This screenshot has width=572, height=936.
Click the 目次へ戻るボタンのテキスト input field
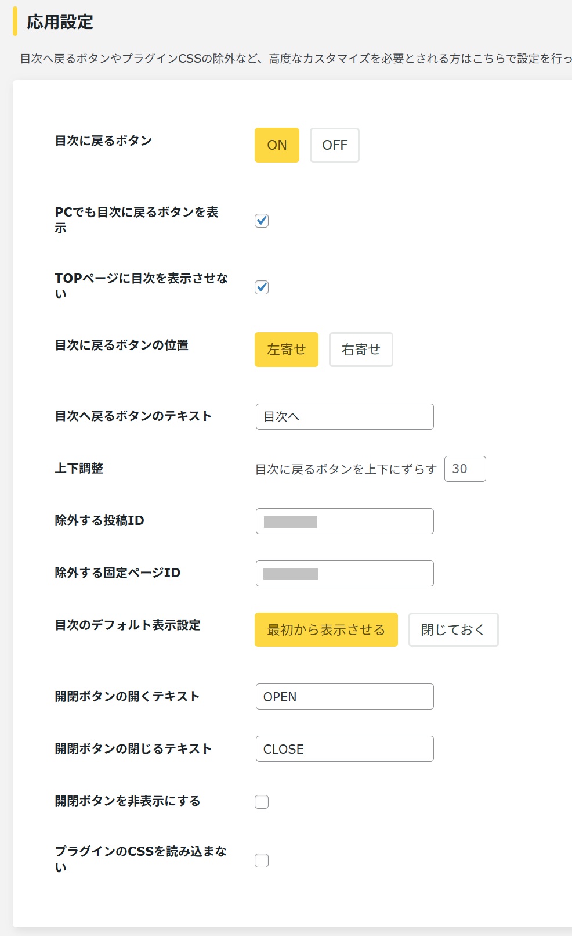pos(345,416)
